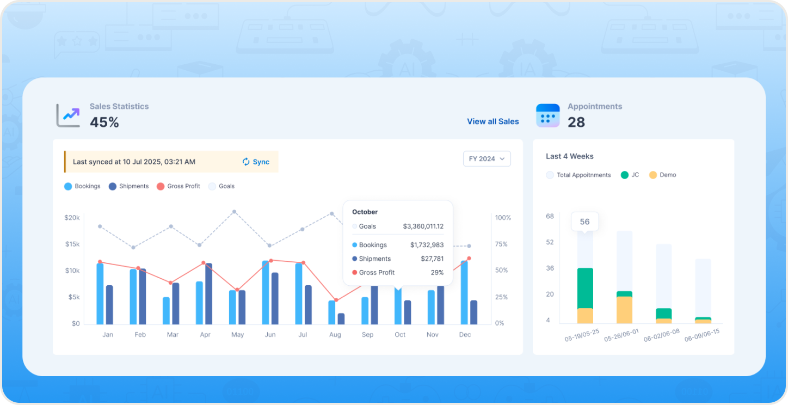788x405 pixels.
Task: Select the Last 4 Weeks heading
Action: (x=569, y=156)
